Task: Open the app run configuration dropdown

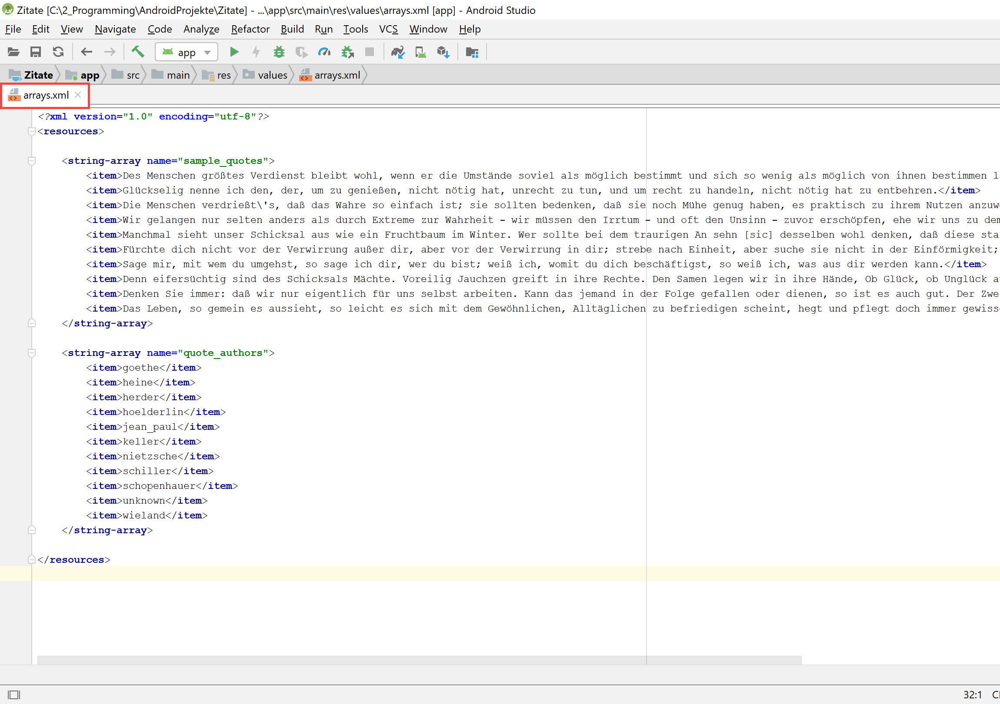Action: point(187,52)
